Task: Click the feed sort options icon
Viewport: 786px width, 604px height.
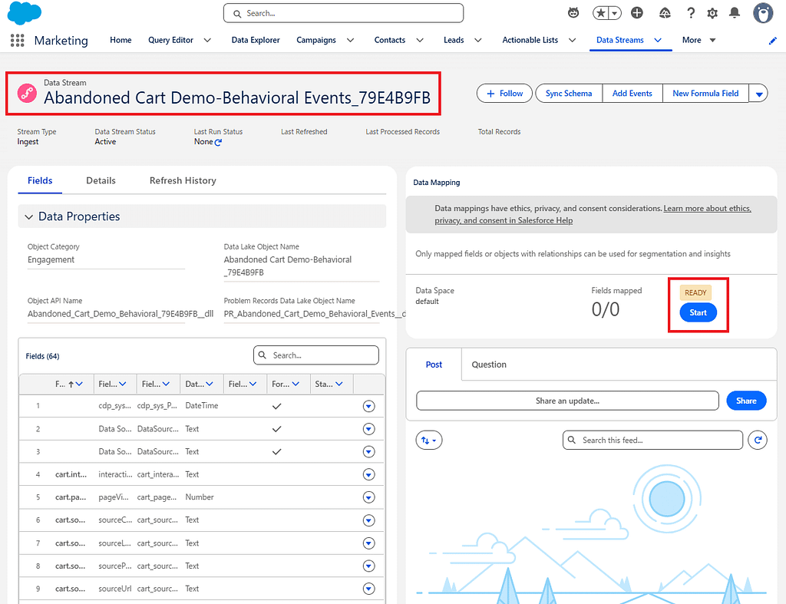Action: tap(428, 440)
